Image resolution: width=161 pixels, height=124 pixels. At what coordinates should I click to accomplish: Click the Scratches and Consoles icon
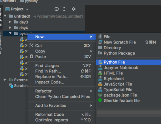11,86
